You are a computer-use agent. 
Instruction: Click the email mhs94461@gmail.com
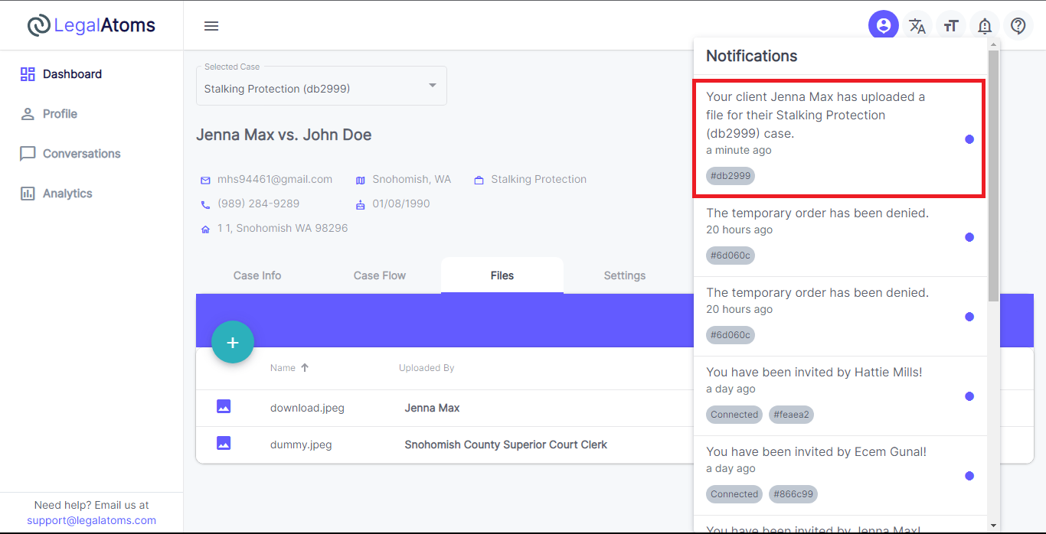tap(275, 180)
